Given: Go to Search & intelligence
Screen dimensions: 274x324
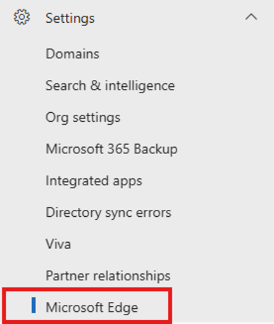Looking at the screenshot, I should [110, 86].
